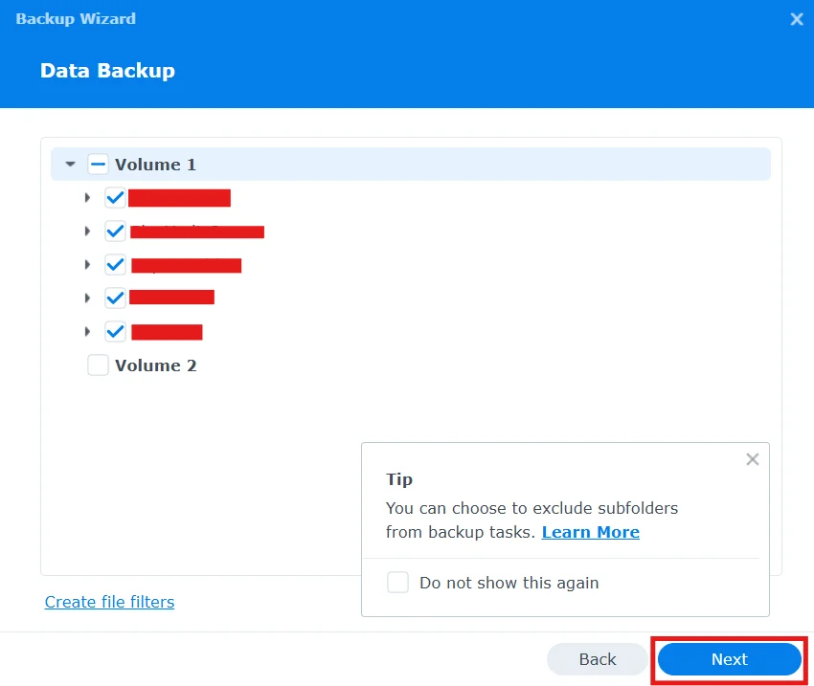Uncheck the fourth folder's backup checkbox
This screenshot has height=686, width=814.
(x=115, y=298)
